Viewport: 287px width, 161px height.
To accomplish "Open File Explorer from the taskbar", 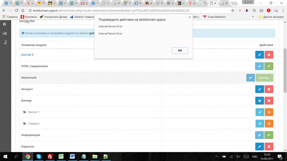I will (95, 157).
